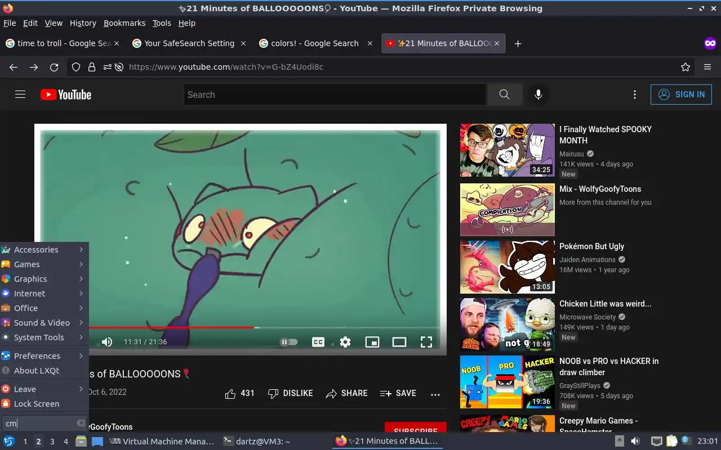Open the View menu

(54, 23)
